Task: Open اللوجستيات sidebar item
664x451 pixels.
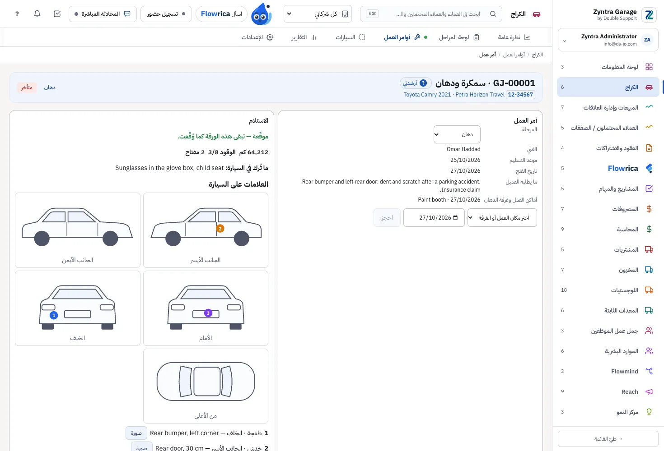Action: [x=608, y=290]
